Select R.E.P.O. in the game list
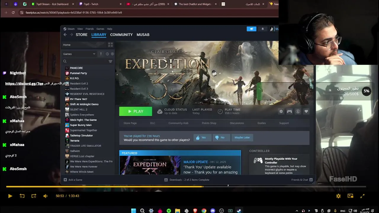The width and height of the screenshot is (379, 213). coord(74,78)
